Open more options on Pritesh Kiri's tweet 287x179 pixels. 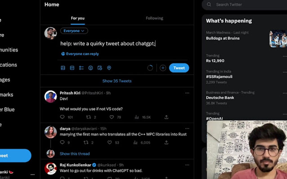pos(187,93)
